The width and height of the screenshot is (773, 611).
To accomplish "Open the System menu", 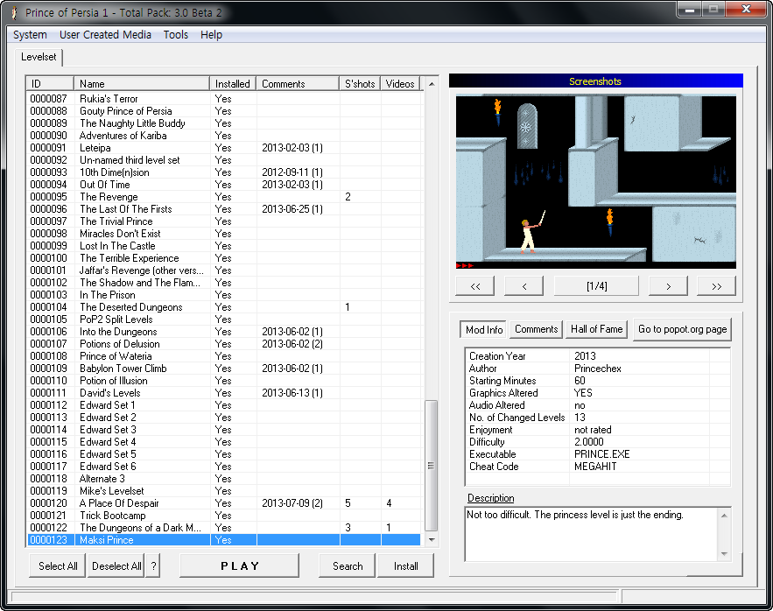I will click(30, 35).
